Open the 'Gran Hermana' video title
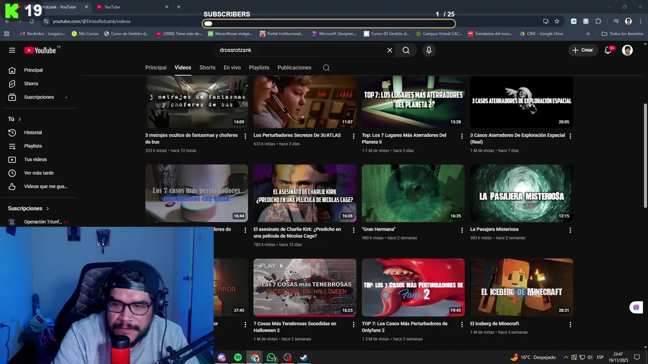The height and width of the screenshot is (364, 648). [x=379, y=230]
